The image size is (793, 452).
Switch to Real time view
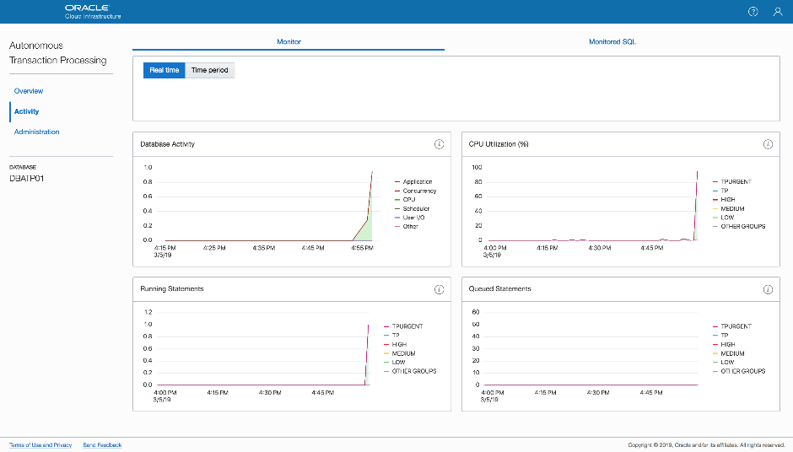(x=164, y=71)
